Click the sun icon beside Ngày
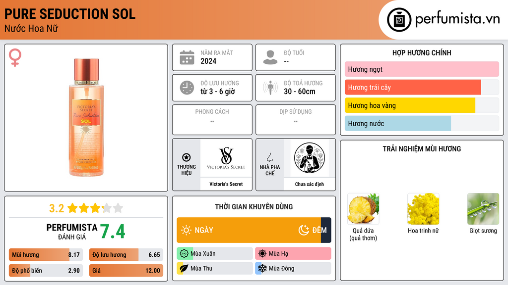The image size is (508, 285). (x=186, y=230)
